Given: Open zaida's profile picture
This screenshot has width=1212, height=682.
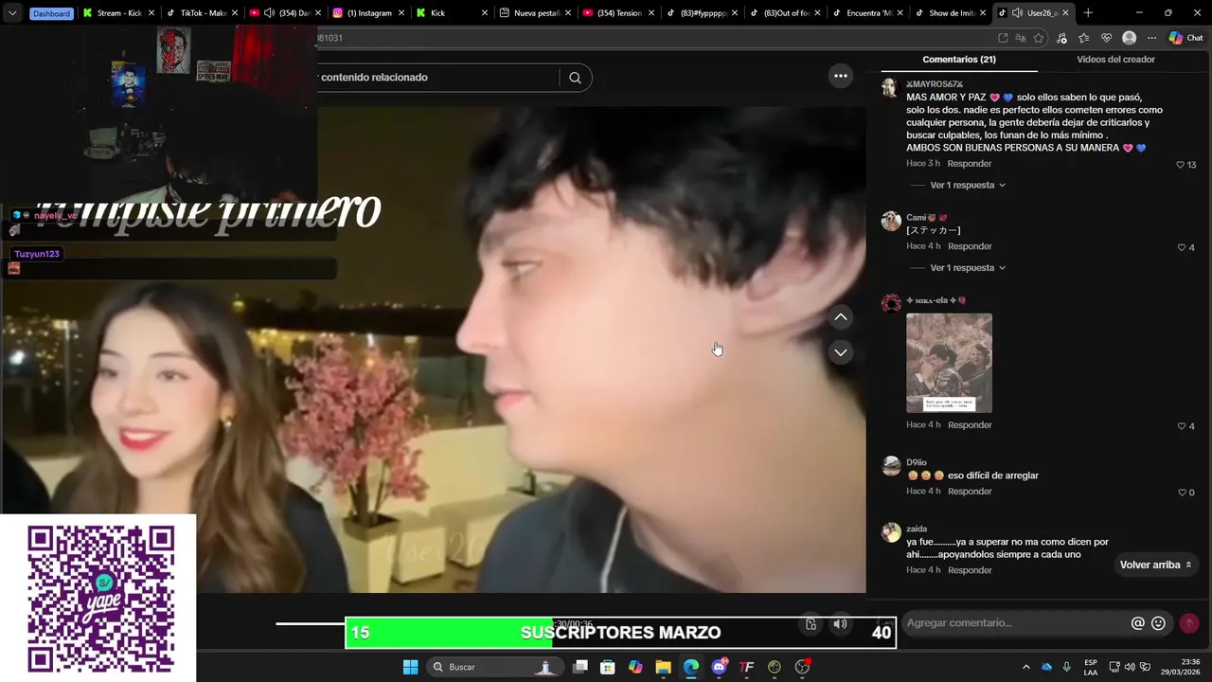Looking at the screenshot, I should 891,532.
